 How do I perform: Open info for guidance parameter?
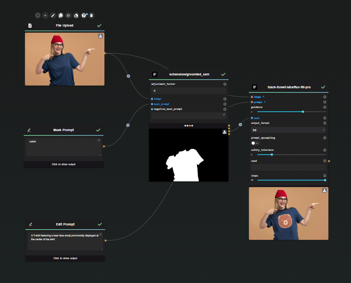[x=324, y=107]
